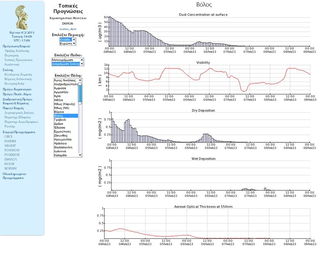Viewport: 328px width, 253px height.
Task: Select Δράμα in city list
Action: (66, 124)
